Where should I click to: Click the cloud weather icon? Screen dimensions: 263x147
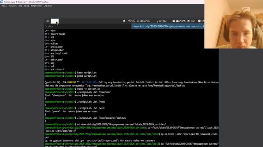(124, 21)
